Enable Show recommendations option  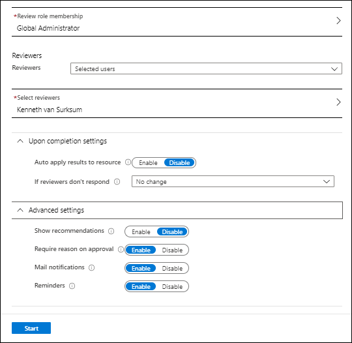(x=141, y=231)
